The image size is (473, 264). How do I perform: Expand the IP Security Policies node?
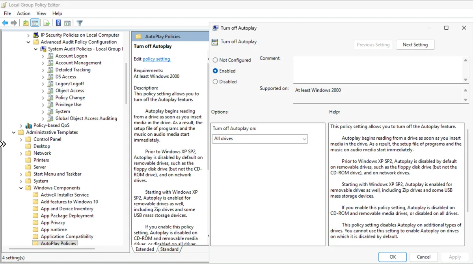(x=28, y=35)
